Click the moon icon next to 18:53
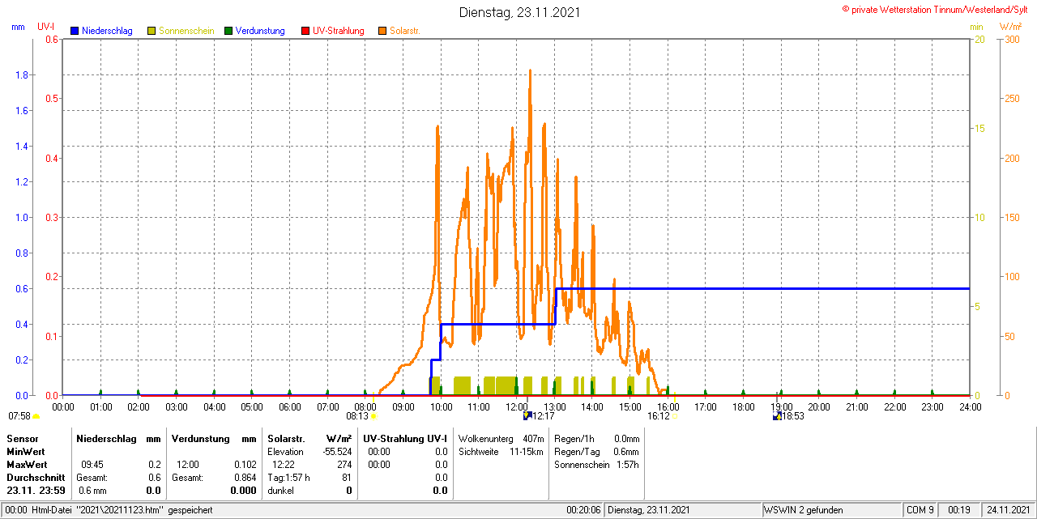This screenshot has width=1037, height=519. point(777,416)
